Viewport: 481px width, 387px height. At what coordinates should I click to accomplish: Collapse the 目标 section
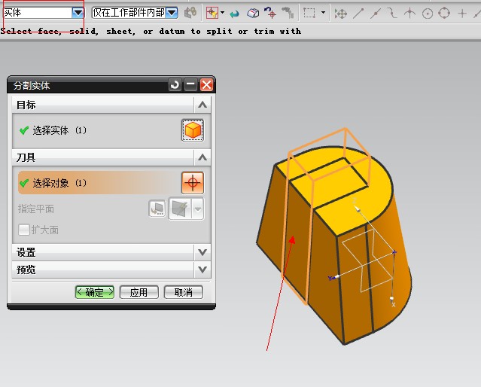[202, 105]
